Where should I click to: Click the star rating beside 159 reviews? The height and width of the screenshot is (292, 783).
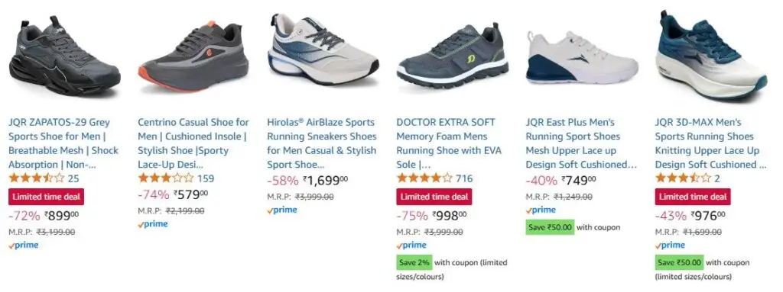[x=166, y=178]
